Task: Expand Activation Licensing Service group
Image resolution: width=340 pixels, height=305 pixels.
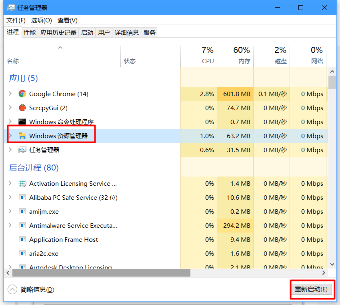Action: coord(10,183)
